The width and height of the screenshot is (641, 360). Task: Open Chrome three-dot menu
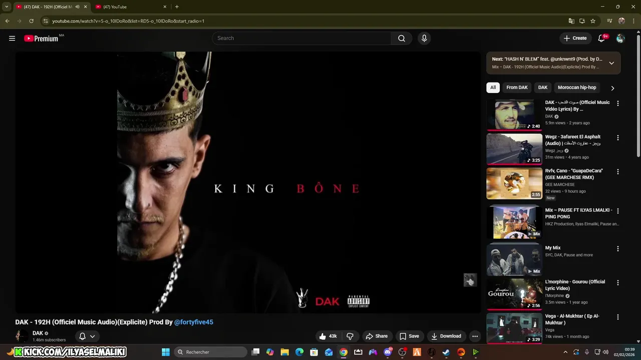[x=633, y=21]
